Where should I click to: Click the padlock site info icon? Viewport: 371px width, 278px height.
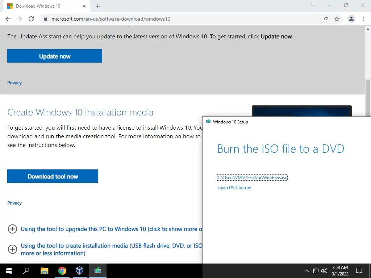46,19
